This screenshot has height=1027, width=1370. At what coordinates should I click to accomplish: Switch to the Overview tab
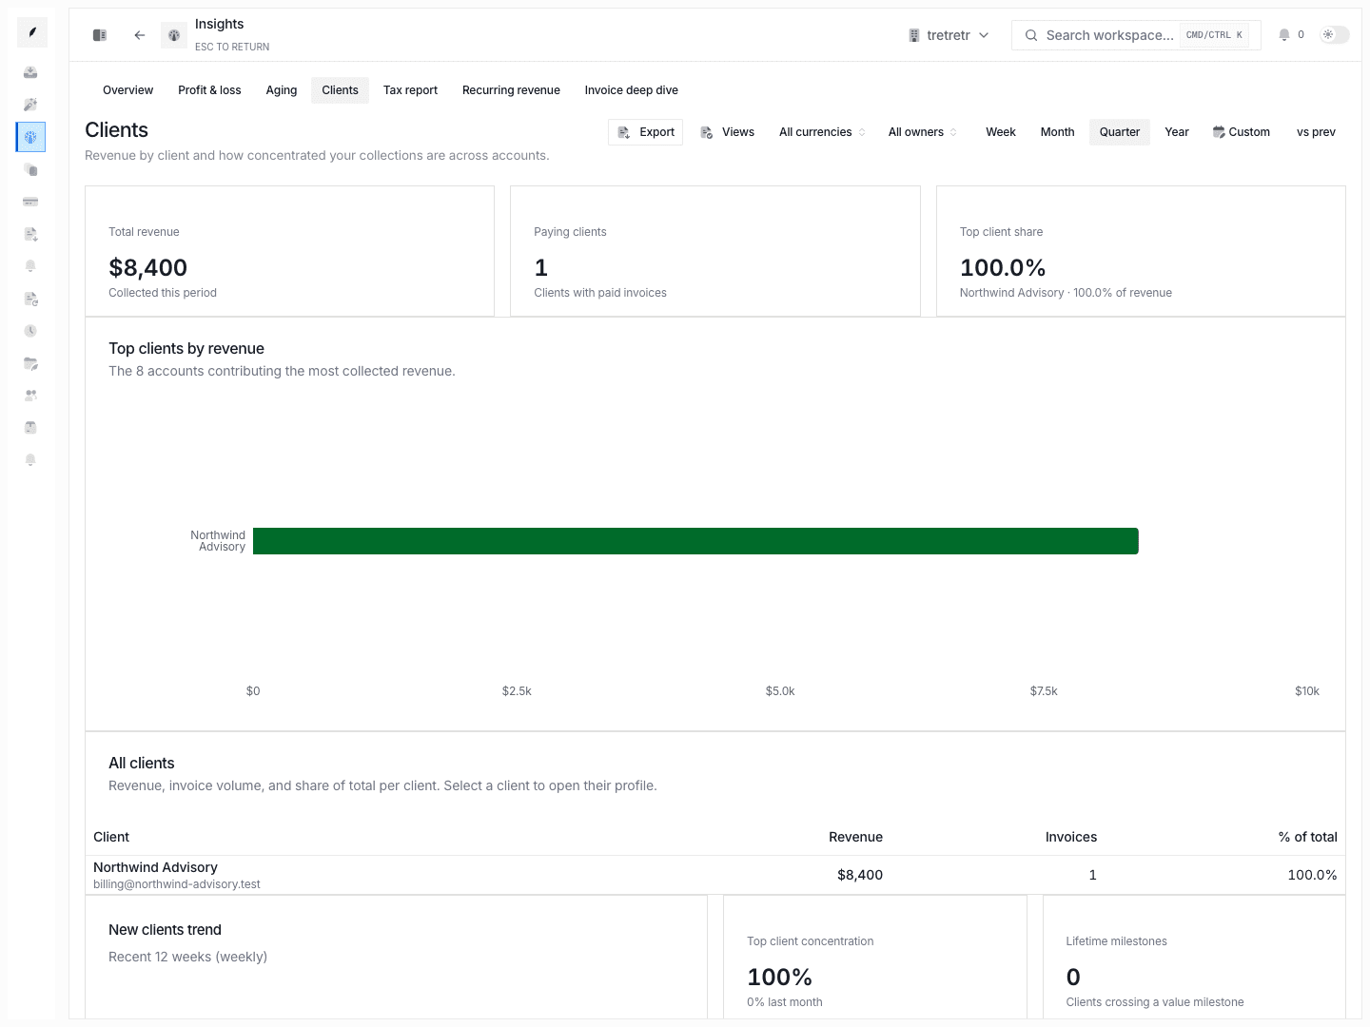[127, 90]
